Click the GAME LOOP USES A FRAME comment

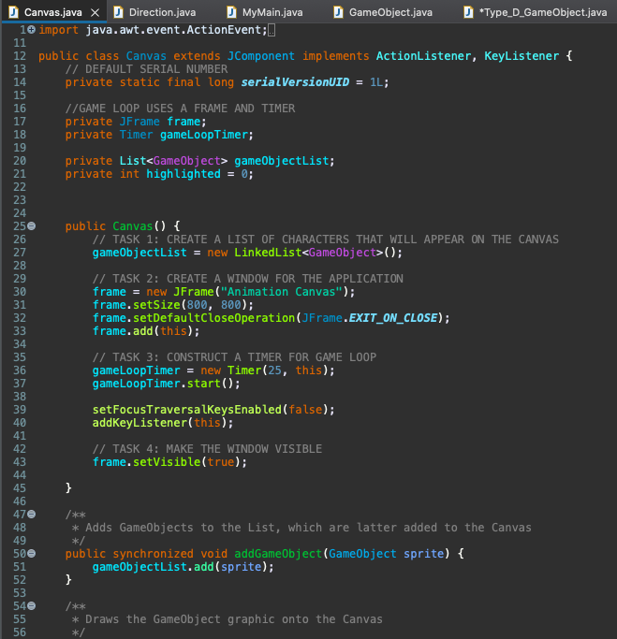click(180, 109)
